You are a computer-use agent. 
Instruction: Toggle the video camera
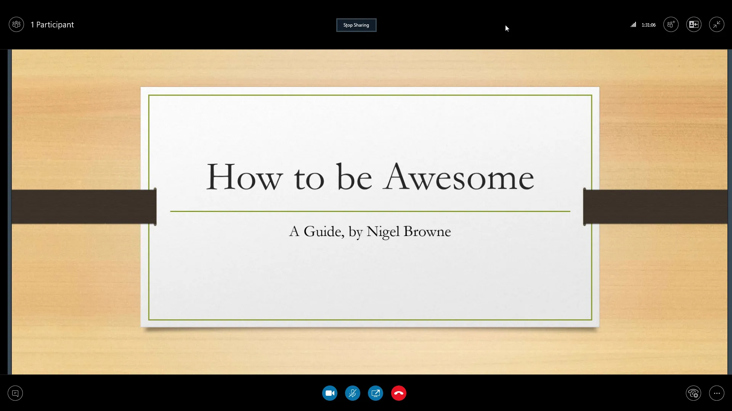click(330, 393)
